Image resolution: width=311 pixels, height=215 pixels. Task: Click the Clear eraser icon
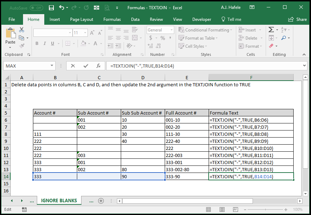pos(271,46)
